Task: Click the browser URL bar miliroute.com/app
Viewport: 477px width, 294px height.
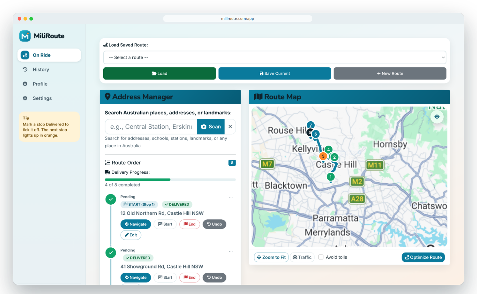Action: pyautogui.click(x=238, y=19)
